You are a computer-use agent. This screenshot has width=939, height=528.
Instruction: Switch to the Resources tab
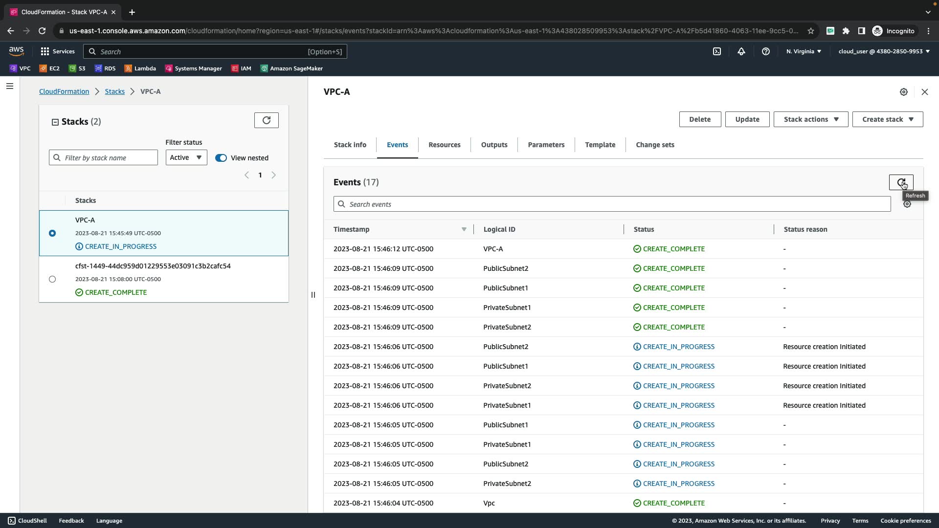click(x=444, y=145)
